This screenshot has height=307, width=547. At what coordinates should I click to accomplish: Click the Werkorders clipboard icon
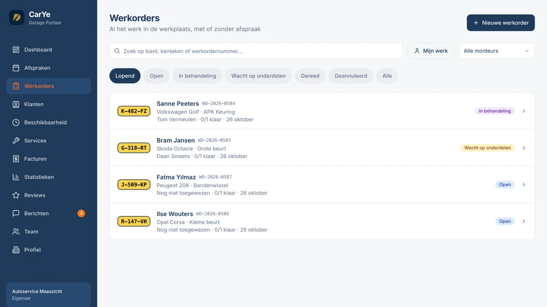(16, 86)
